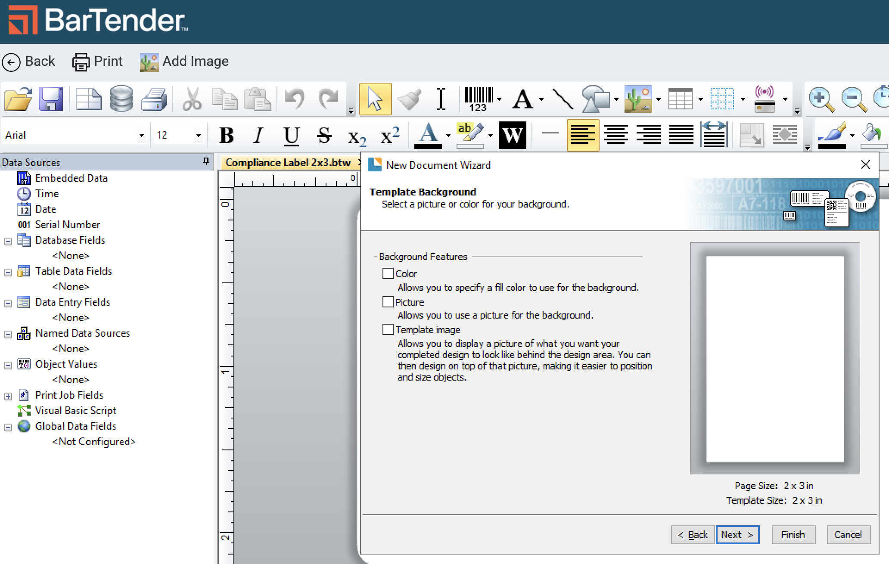Expand the Print Job Fields node
This screenshot has width=889, height=564.
click(8, 396)
